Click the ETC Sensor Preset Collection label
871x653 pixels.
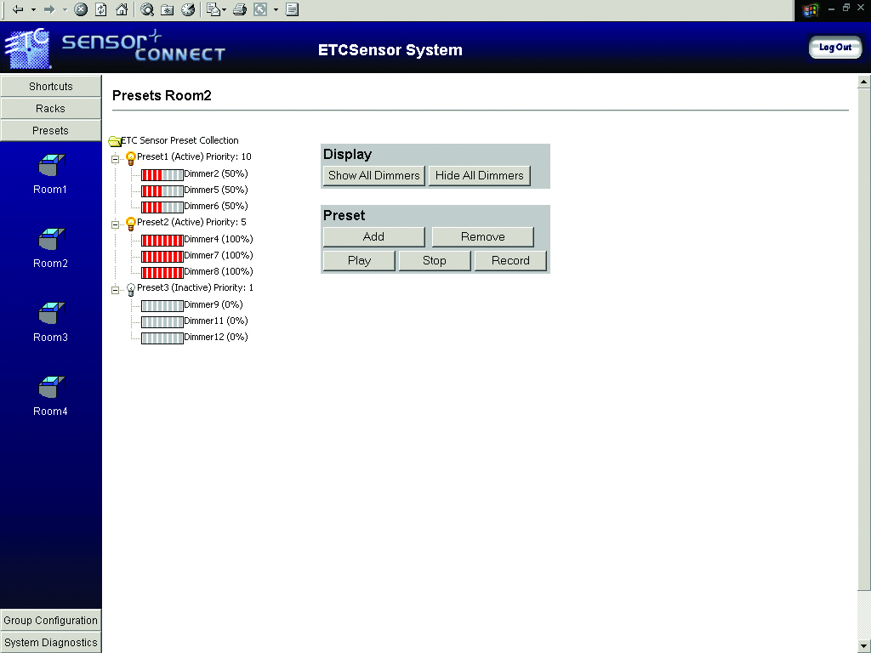point(180,140)
